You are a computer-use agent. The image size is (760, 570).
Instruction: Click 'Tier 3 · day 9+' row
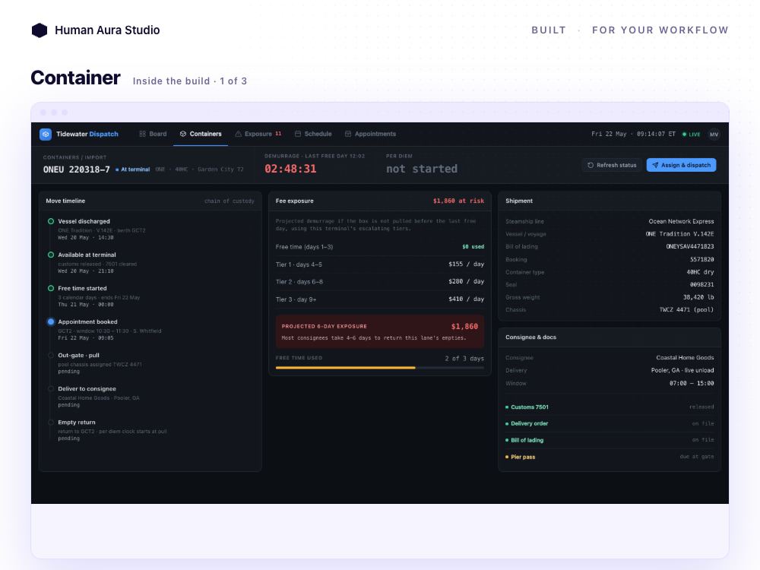click(x=379, y=299)
